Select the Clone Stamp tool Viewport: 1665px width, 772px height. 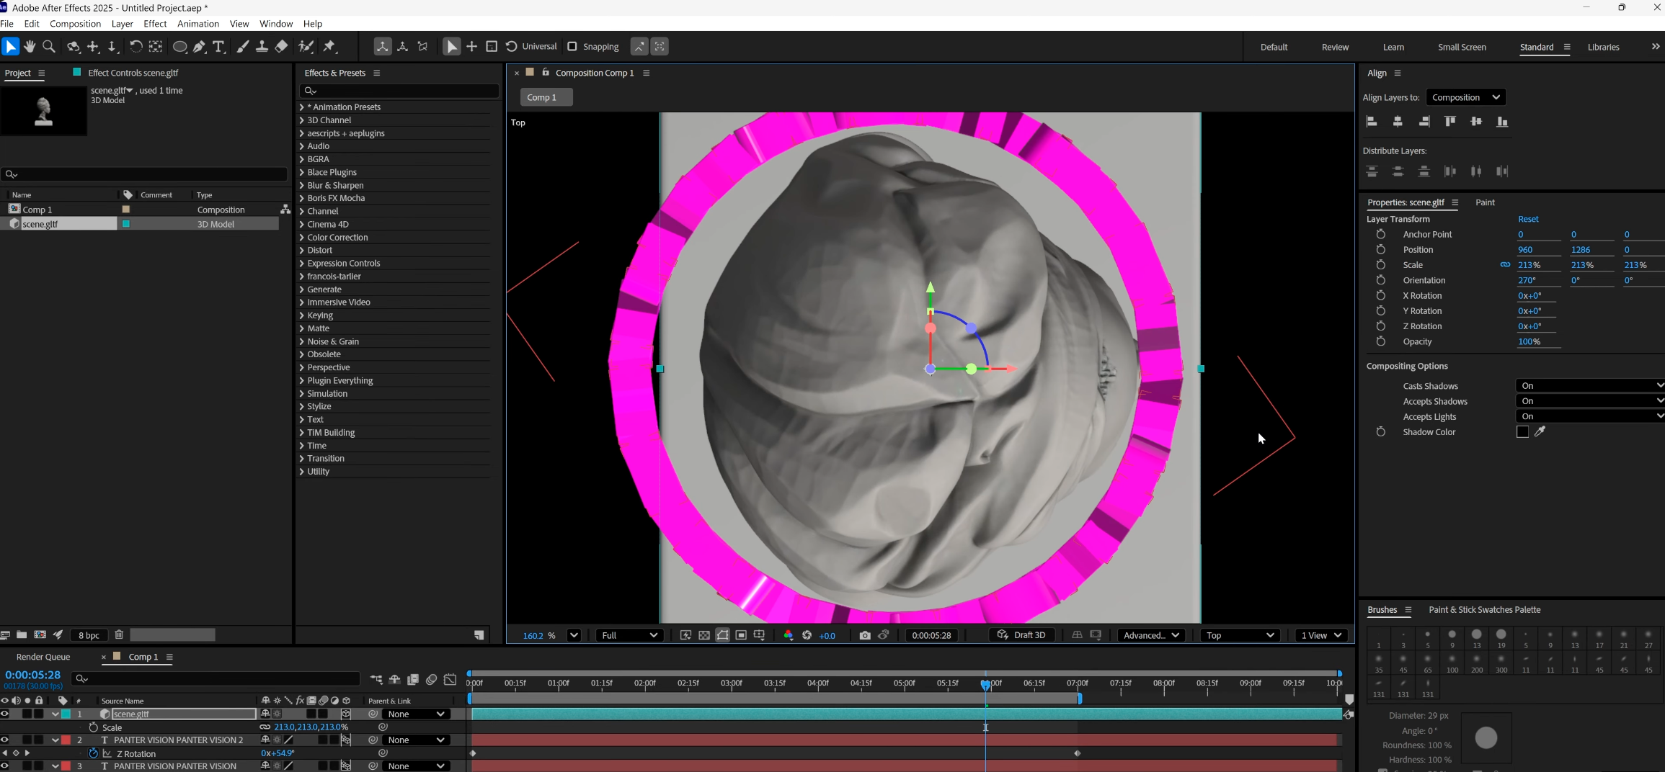(262, 47)
